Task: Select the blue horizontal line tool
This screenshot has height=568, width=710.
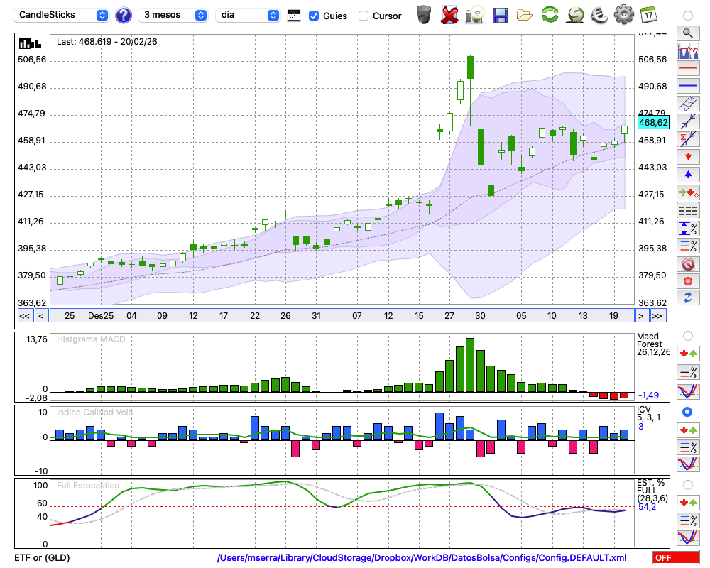Action: [687, 86]
